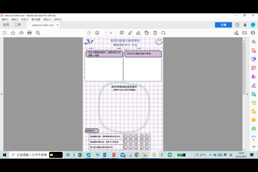258x172 pixels.
Task: Click the star bookmark icon in toolbar
Action: (13, 33)
